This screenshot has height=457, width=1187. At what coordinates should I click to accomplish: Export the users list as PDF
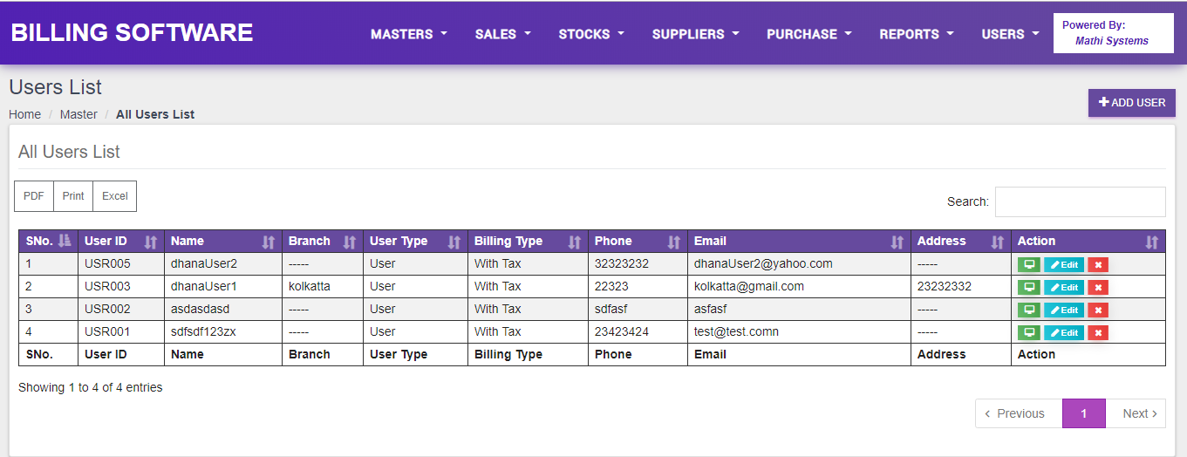tap(34, 196)
